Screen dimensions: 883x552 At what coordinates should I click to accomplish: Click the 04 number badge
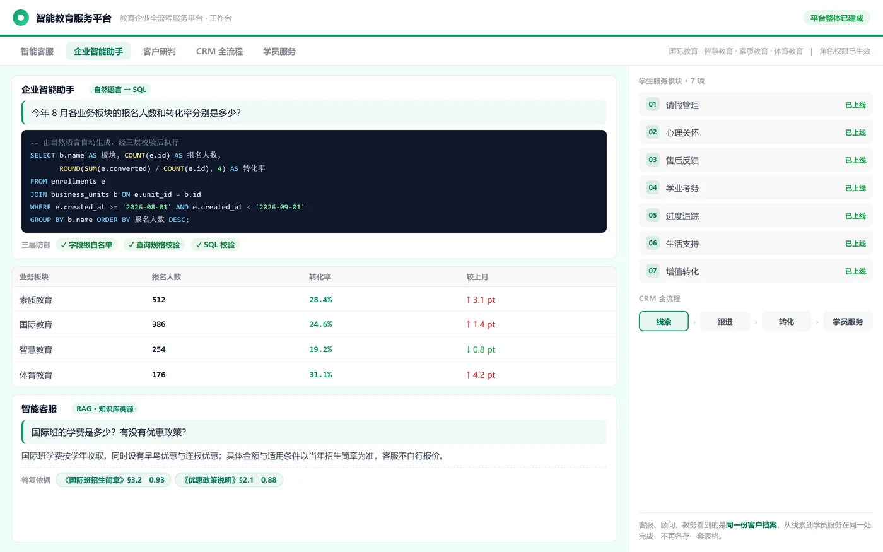(x=653, y=188)
